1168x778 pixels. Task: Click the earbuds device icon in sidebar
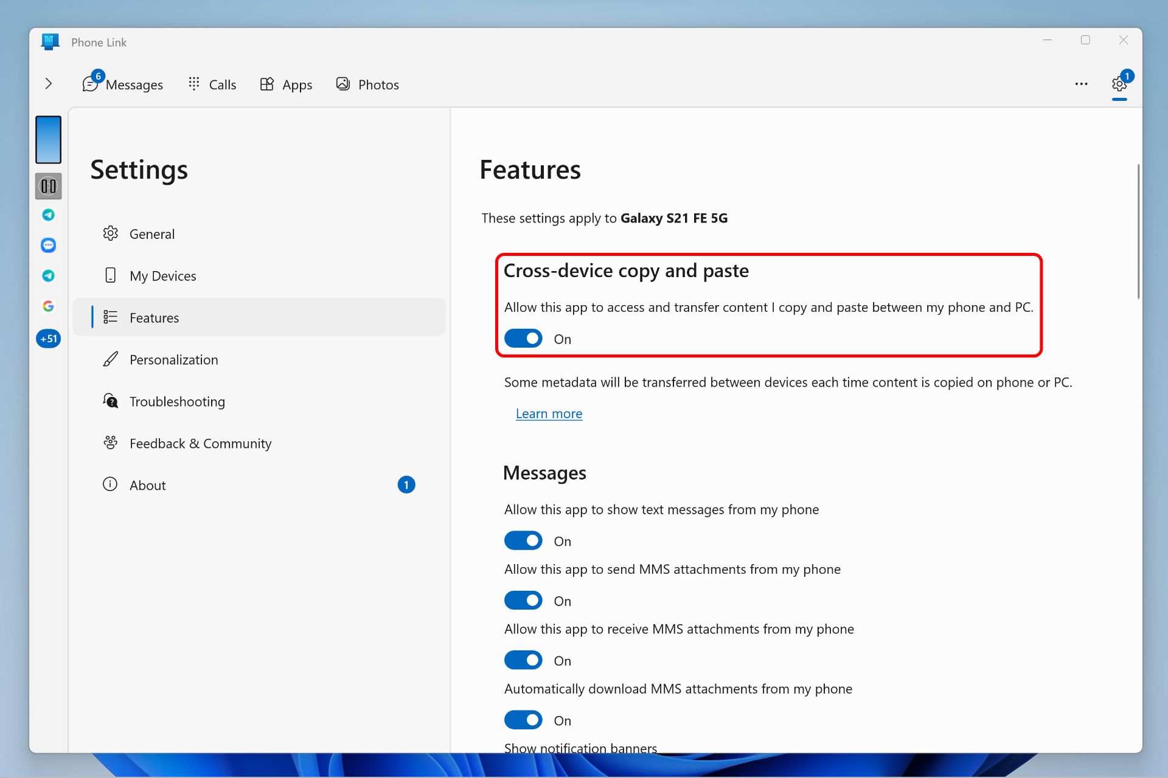48,186
